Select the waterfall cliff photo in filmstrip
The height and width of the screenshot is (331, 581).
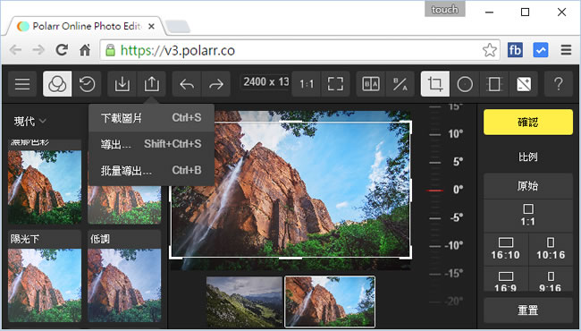(330, 302)
